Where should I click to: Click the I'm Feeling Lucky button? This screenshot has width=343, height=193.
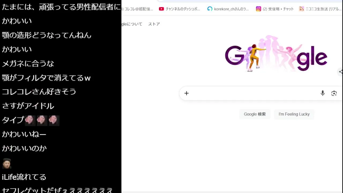tap(294, 114)
